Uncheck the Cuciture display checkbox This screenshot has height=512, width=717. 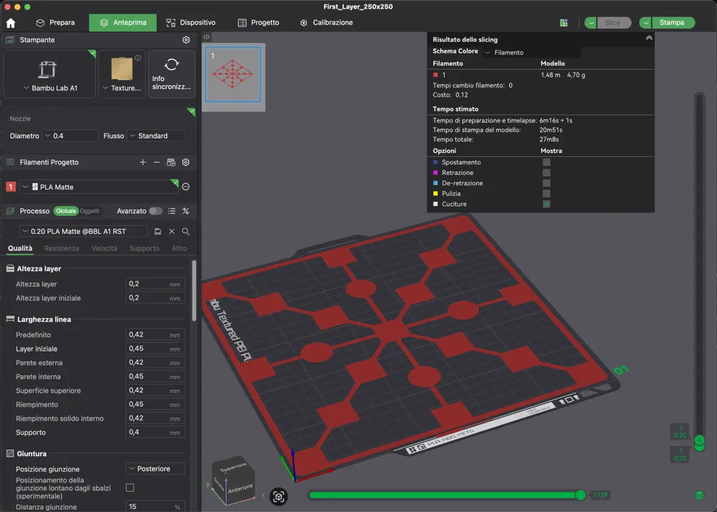[x=546, y=204]
